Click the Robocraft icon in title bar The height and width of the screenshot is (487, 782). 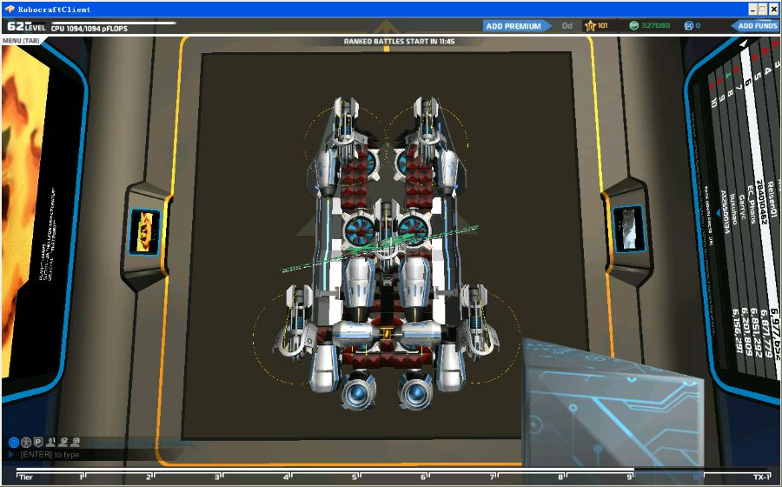coord(10,9)
